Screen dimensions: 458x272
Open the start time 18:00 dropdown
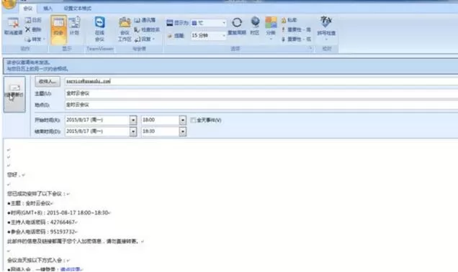[x=183, y=120]
